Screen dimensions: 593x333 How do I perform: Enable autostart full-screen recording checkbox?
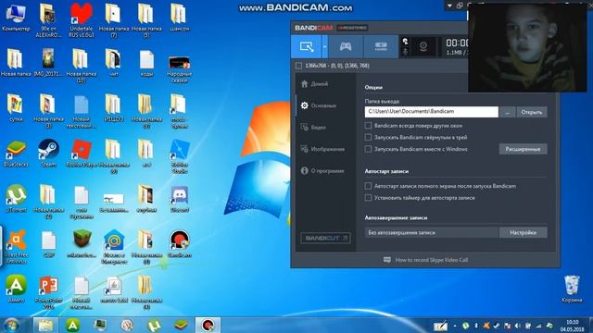[x=368, y=186]
